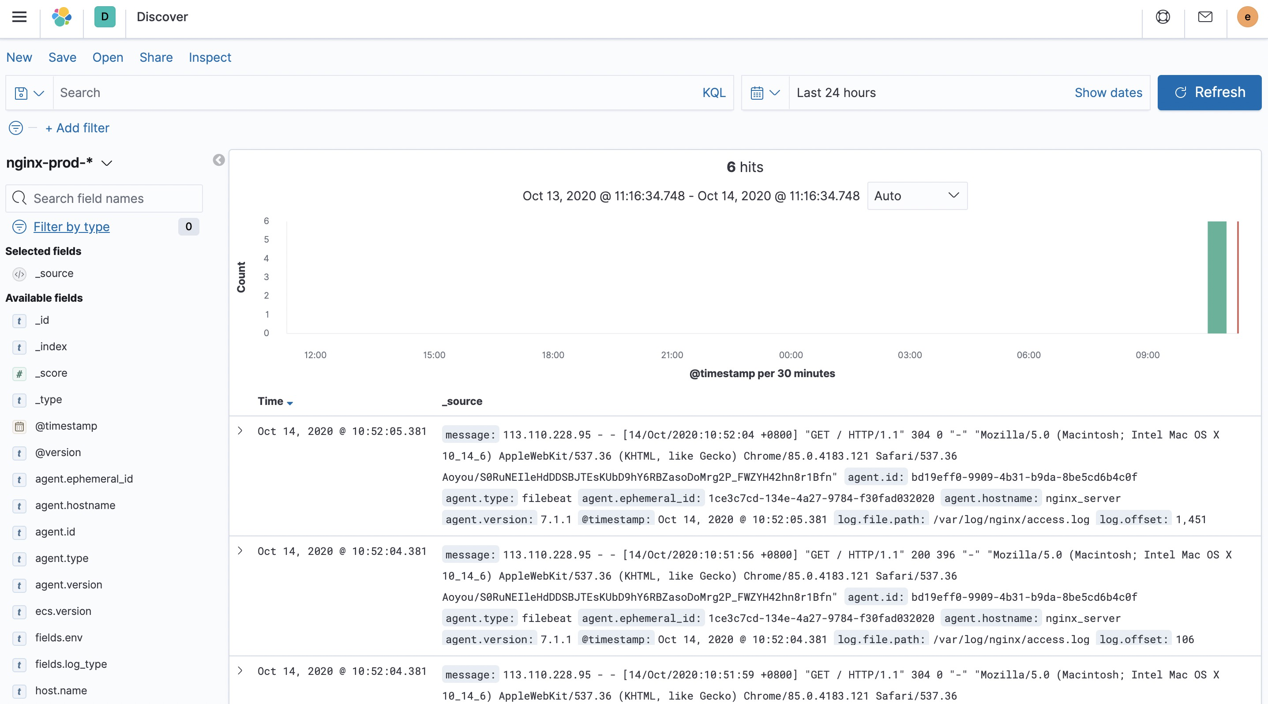Click the Show dates link
1268x704 pixels.
(x=1108, y=93)
